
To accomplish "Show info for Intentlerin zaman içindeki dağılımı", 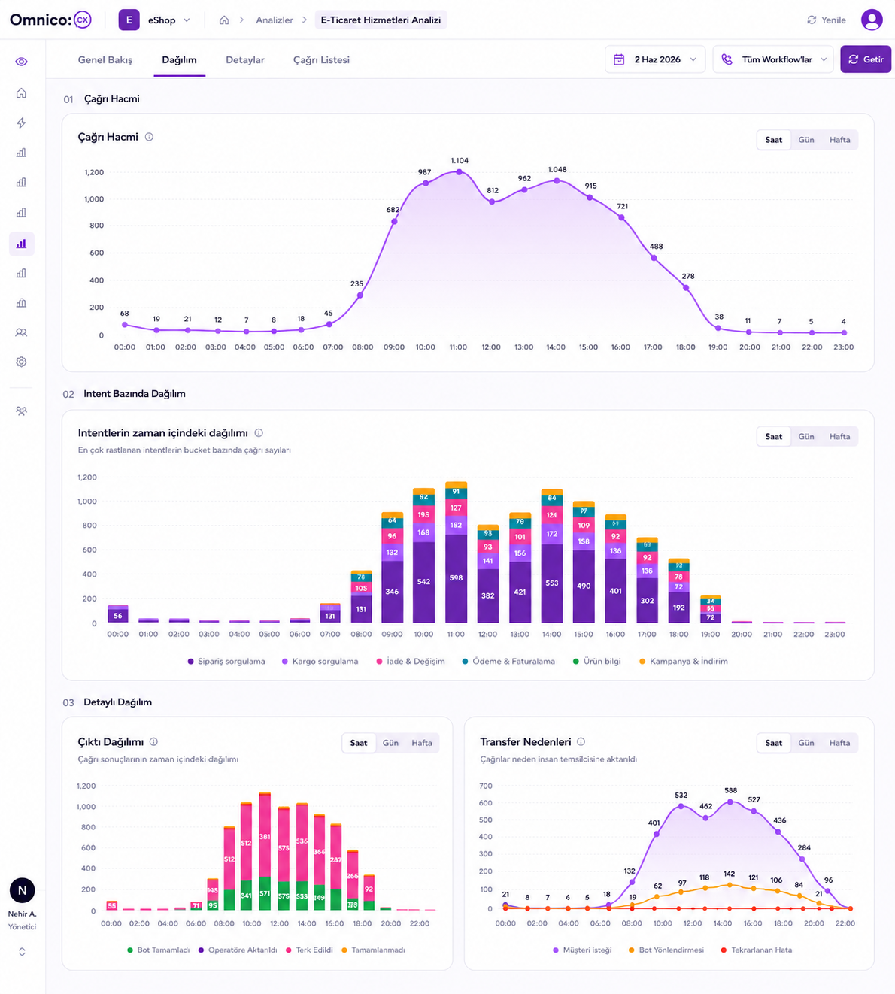I will (x=259, y=432).
